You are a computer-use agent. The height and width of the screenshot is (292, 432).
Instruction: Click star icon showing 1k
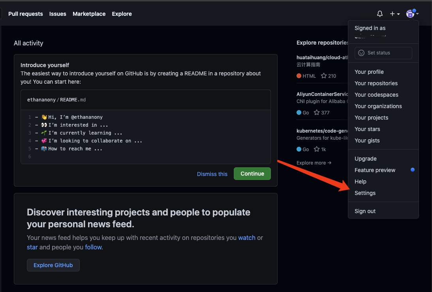click(x=317, y=149)
